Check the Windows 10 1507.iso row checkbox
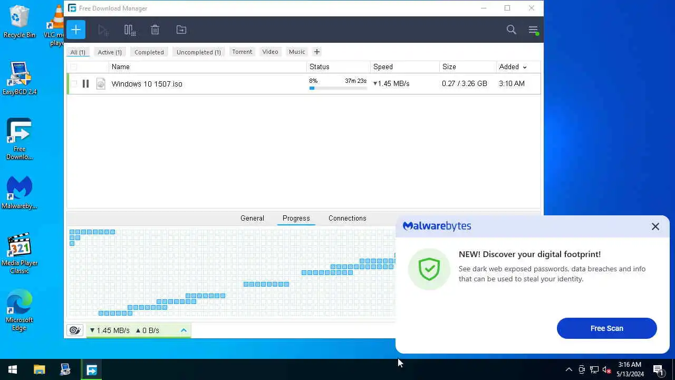 click(74, 83)
